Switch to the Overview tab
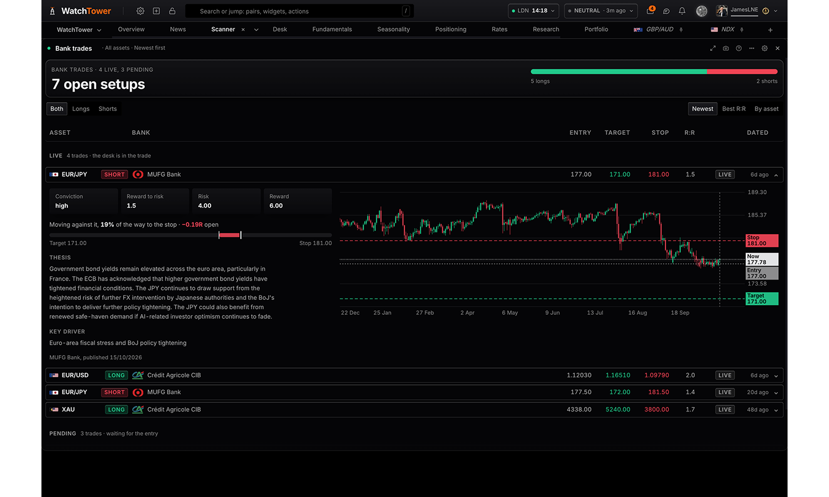 pos(131,30)
